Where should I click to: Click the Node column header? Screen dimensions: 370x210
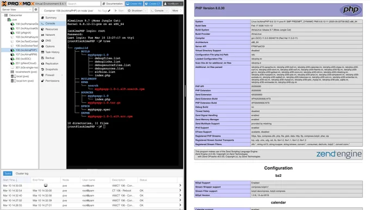pos(70,180)
